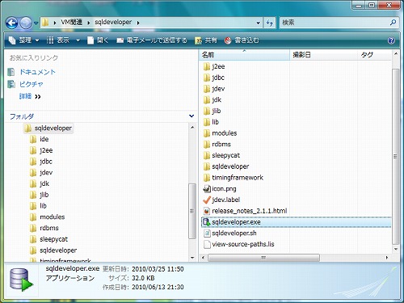Go forward with the Forward arrow button
This screenshot has height=303, width=404.
(26, 23)
